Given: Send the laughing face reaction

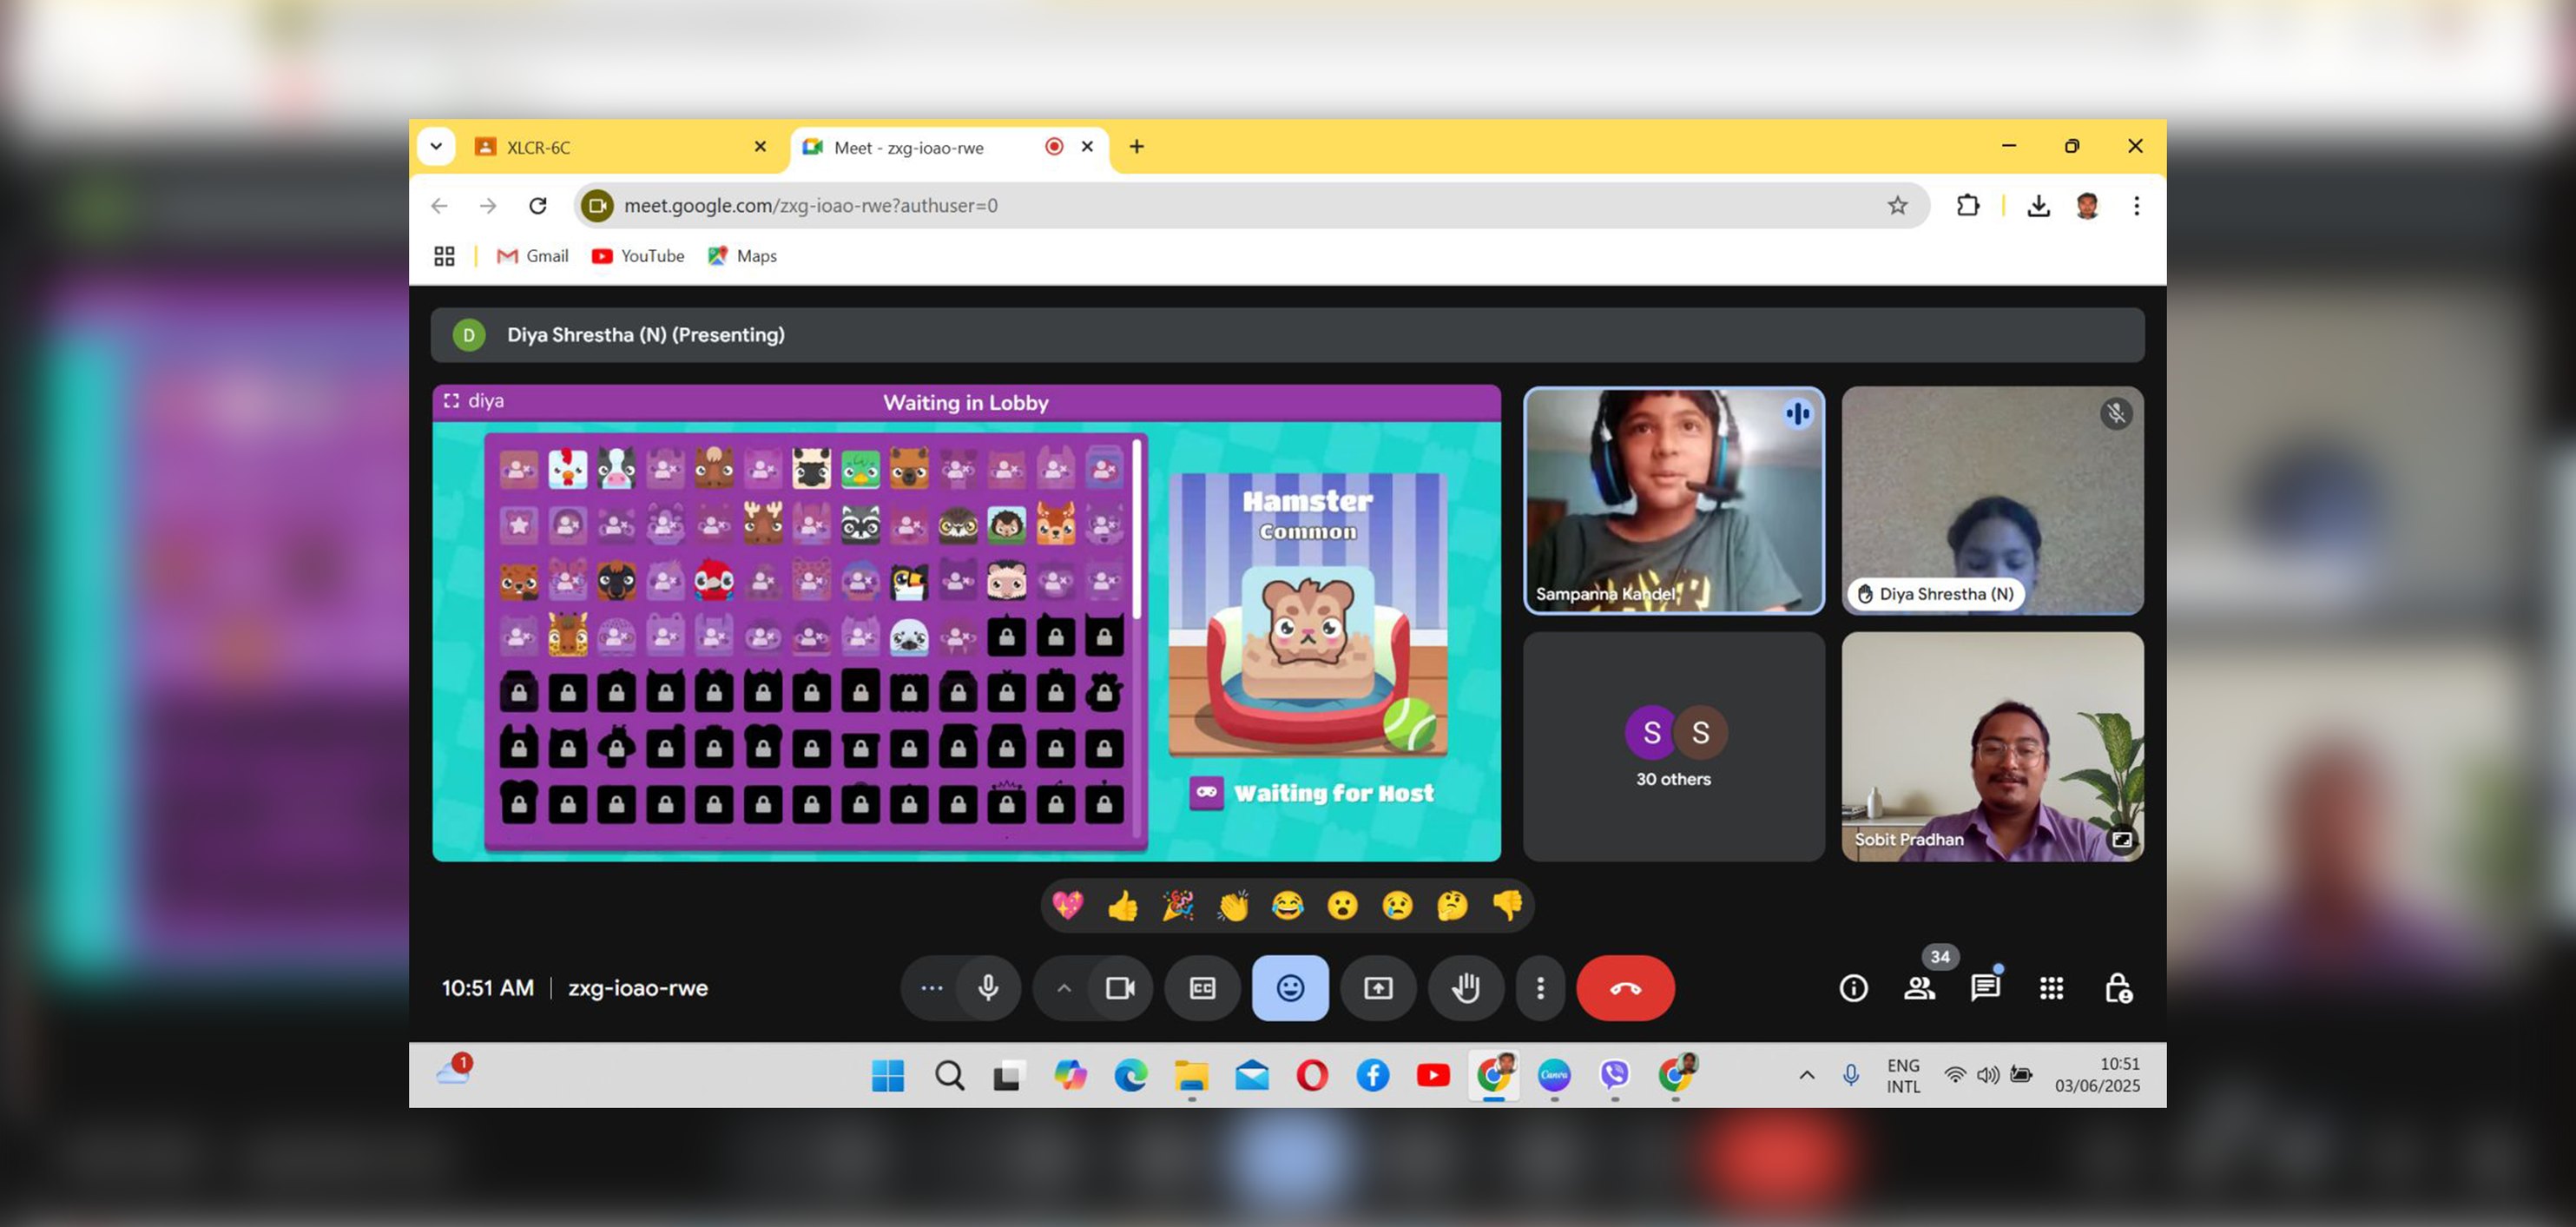Looking at the screenshot, I should 1288,906.
